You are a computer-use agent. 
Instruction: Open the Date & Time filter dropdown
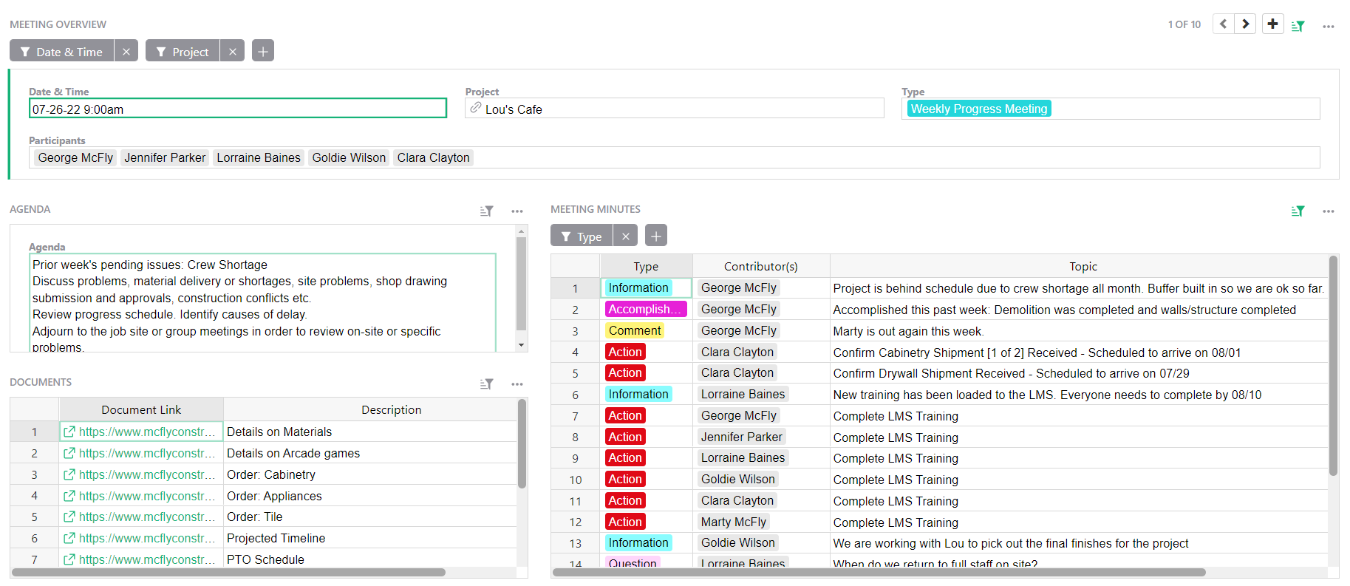tap(62, 52)
